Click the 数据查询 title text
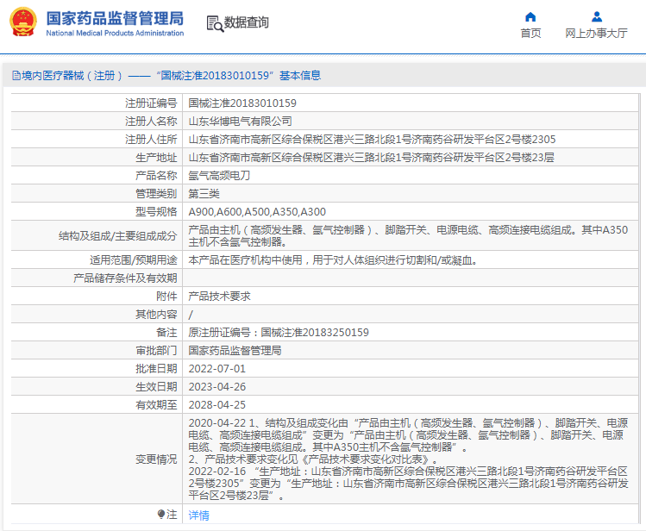 247,22
